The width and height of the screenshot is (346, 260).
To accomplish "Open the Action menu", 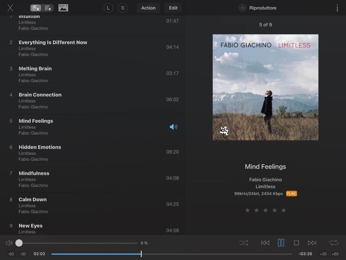I will (x=148, y=8).
